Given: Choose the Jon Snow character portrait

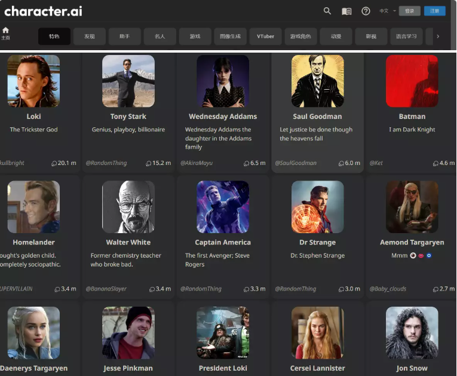Looking at the screenshot, I should pos(412,333).
